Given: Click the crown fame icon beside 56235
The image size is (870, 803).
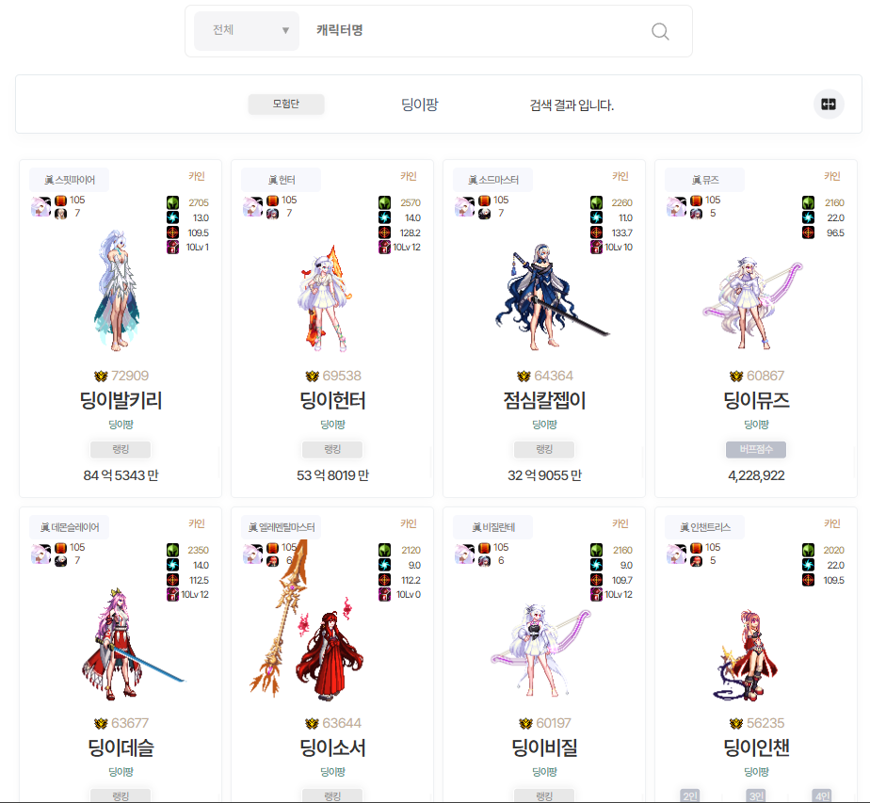Looking at the screenshot, I should coord(736,723).
